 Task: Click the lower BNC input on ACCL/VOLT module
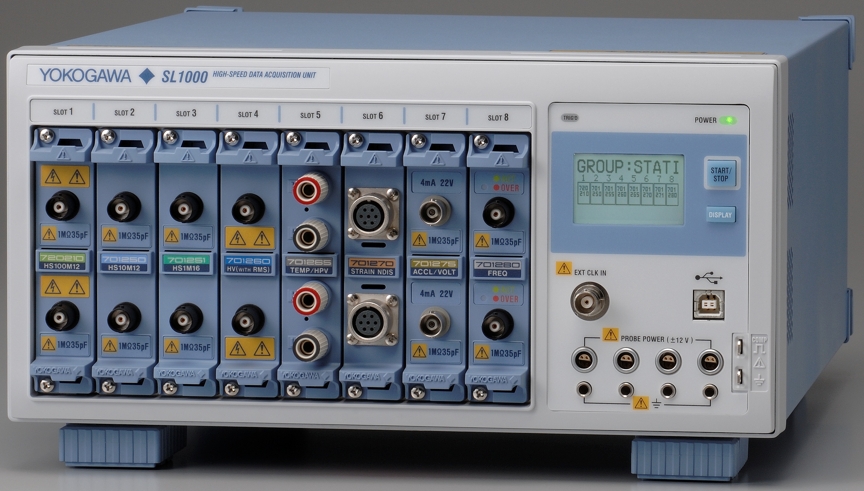(x=434, y=323)
